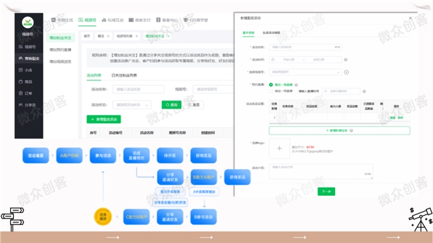The height and width of the screenshot is (243, 433).
Task: Click the 商品 bag icon in sidebar
Action: point(21,81)
